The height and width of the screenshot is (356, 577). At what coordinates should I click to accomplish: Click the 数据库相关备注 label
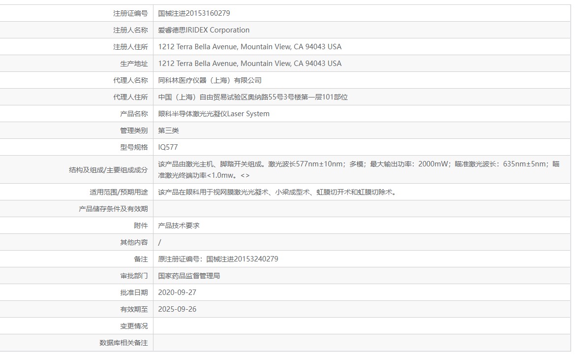click(123, 343)
